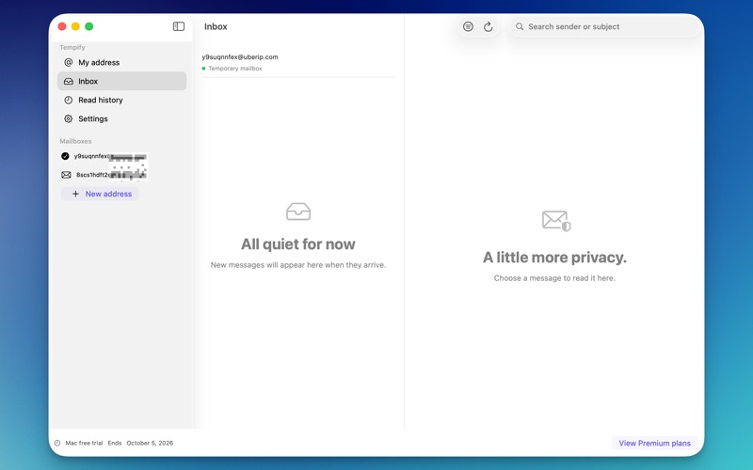Viewport: 753px width, 470px height.
Task: Click the checkmark icon of active mailbox
Action: point(65,156)
